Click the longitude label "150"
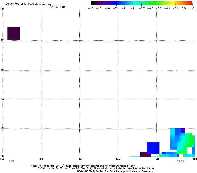The width and height of the screenshot is (197, 173). (x=2, y=159)
